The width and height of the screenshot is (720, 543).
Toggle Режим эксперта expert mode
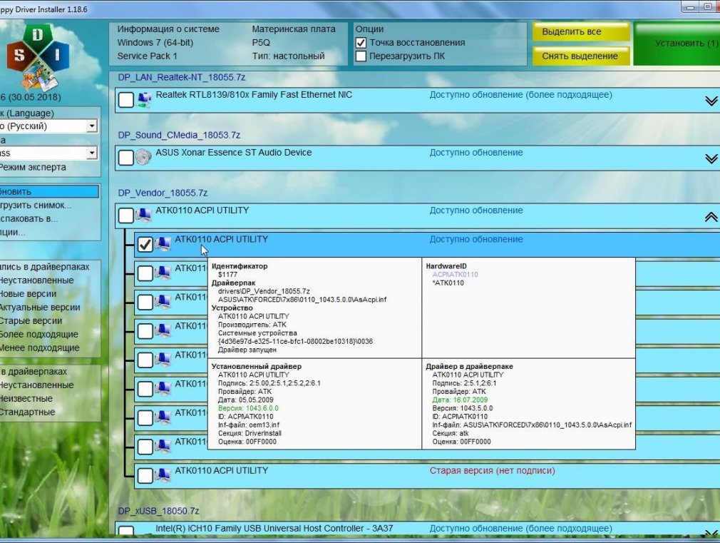33,168
